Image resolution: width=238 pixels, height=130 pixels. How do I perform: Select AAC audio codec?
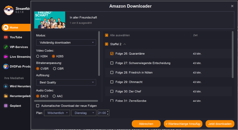tap(54, 96)
